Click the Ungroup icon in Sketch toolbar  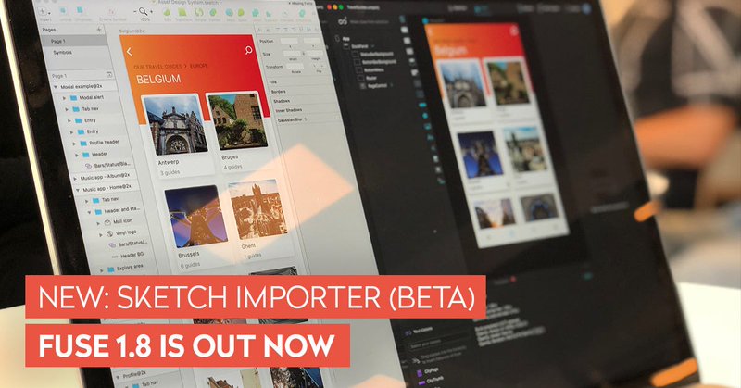[x=81, y=10]
